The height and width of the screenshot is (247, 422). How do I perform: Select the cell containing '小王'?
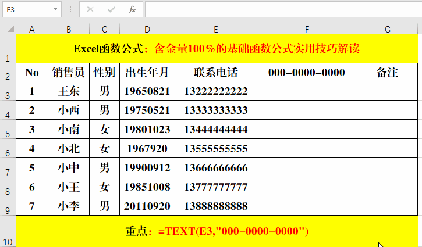69,187
